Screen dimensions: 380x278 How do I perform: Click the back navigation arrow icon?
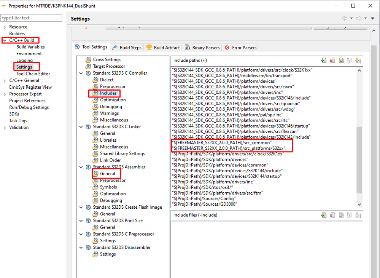344,18
